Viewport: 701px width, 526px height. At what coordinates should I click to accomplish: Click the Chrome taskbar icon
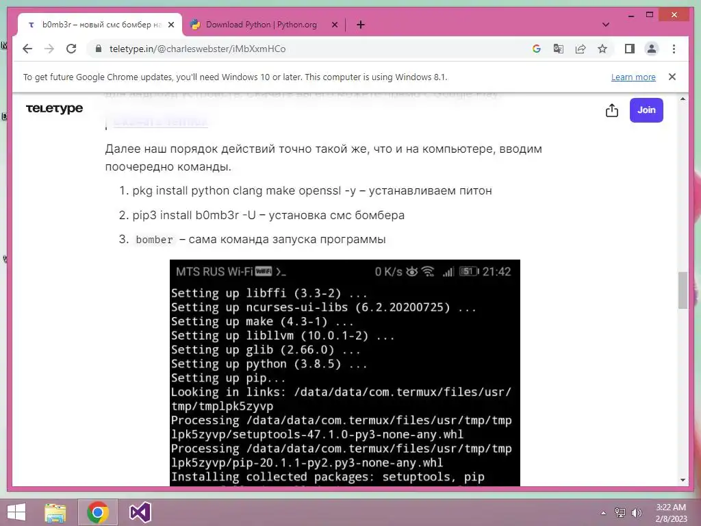point(98,512)
